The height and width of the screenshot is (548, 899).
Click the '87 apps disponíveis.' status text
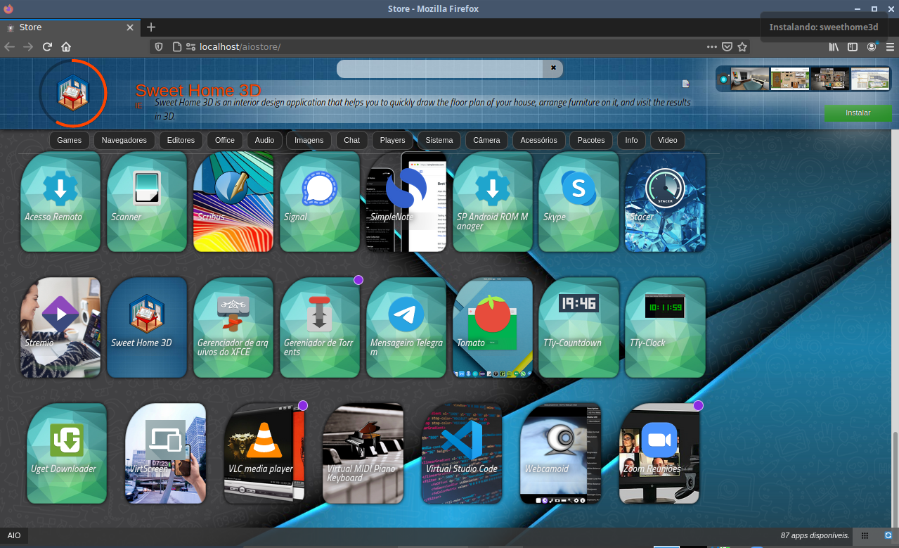[815, 535]
